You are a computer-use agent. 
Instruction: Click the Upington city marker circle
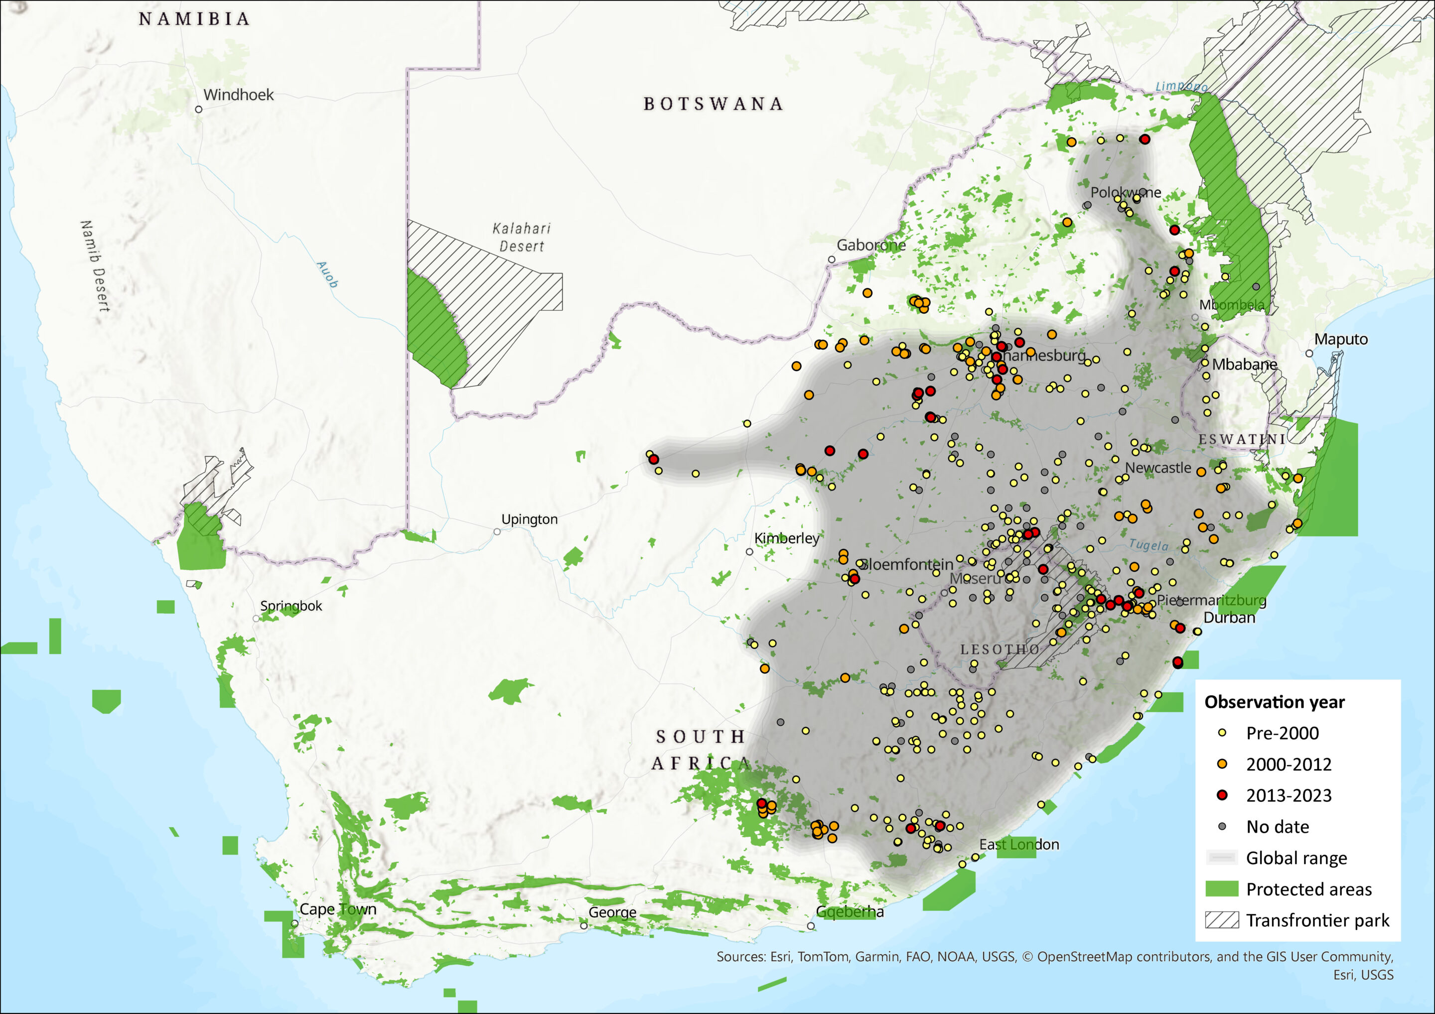(497, 532)
